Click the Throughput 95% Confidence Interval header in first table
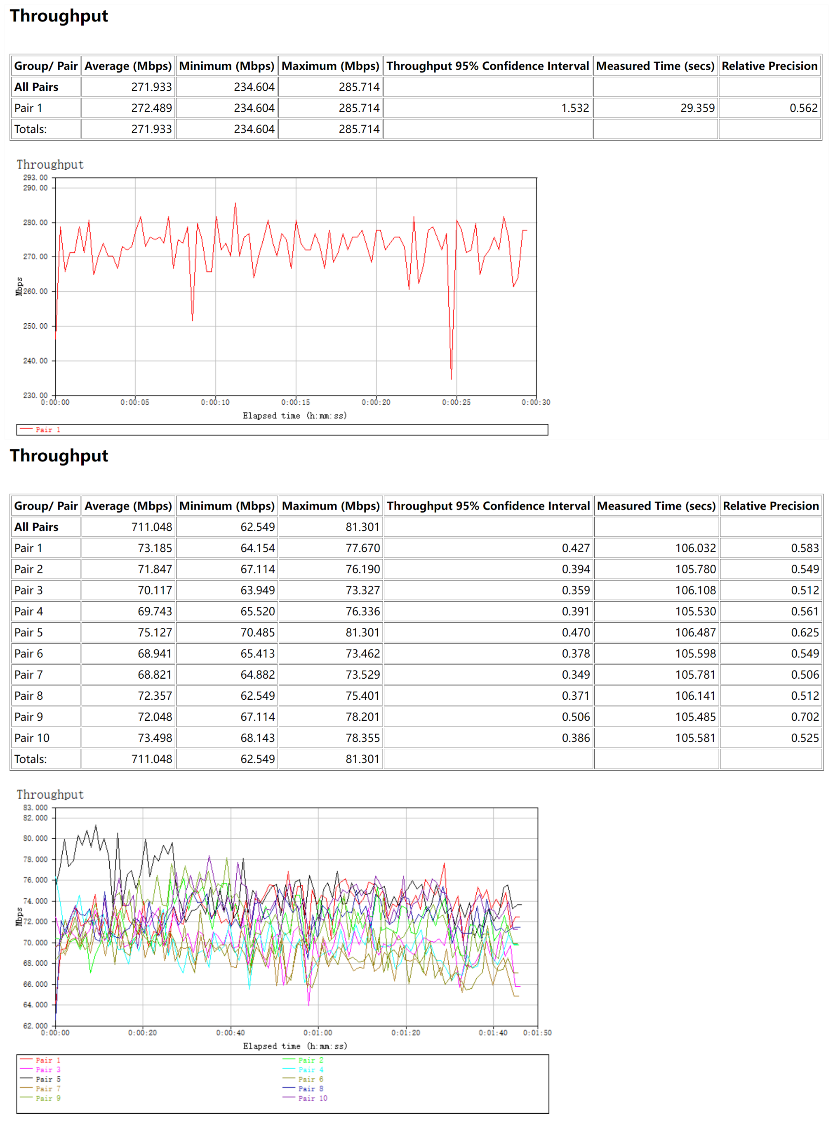833x1124 pixels. (x=487, y=66)
